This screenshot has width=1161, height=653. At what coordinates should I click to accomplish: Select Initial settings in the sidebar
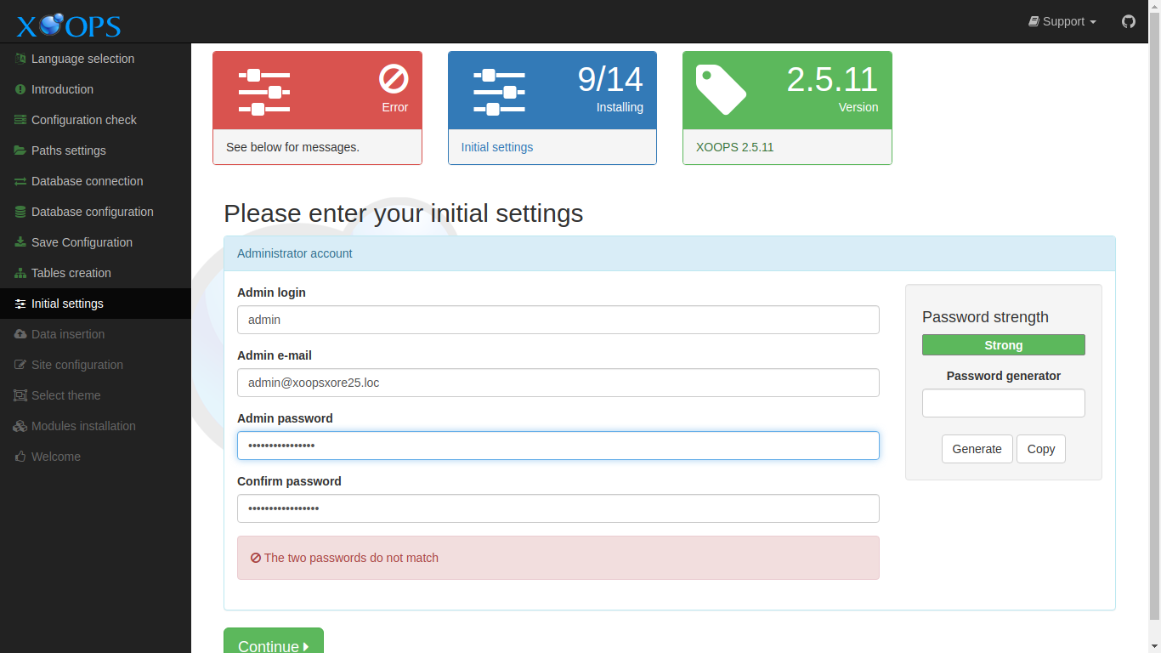(67, 304)
